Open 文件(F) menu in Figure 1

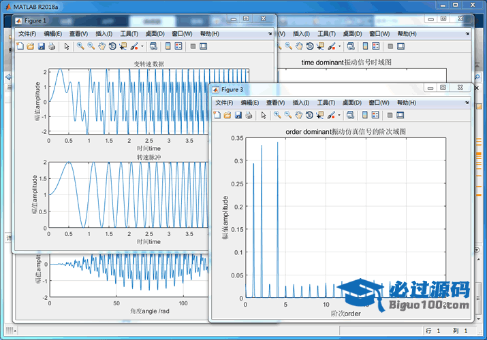pos(27,34)
